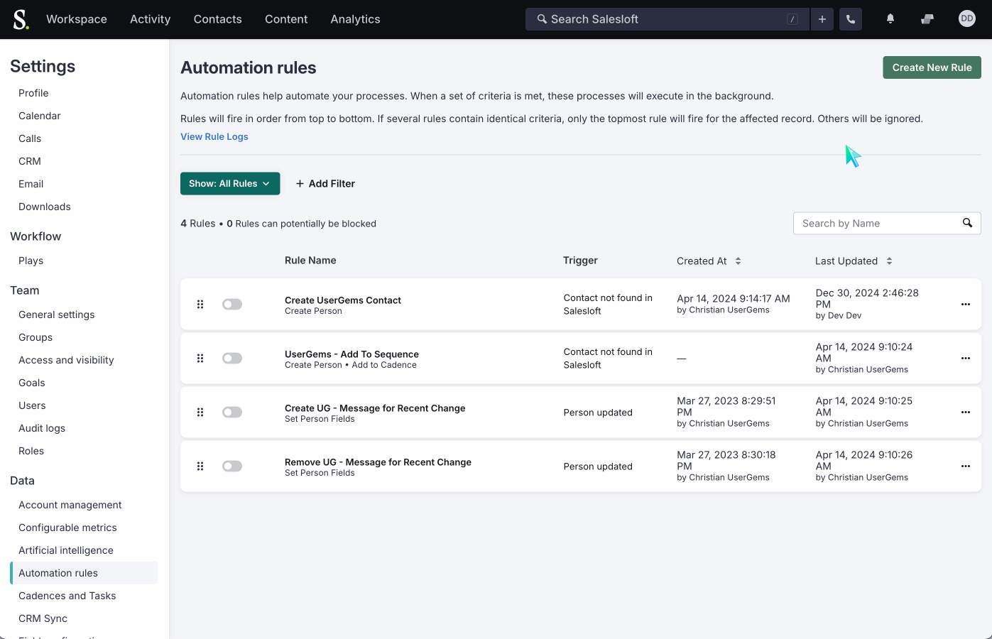Open the Content menu
The image size is (992, 639).
click(x=286, y=19)
